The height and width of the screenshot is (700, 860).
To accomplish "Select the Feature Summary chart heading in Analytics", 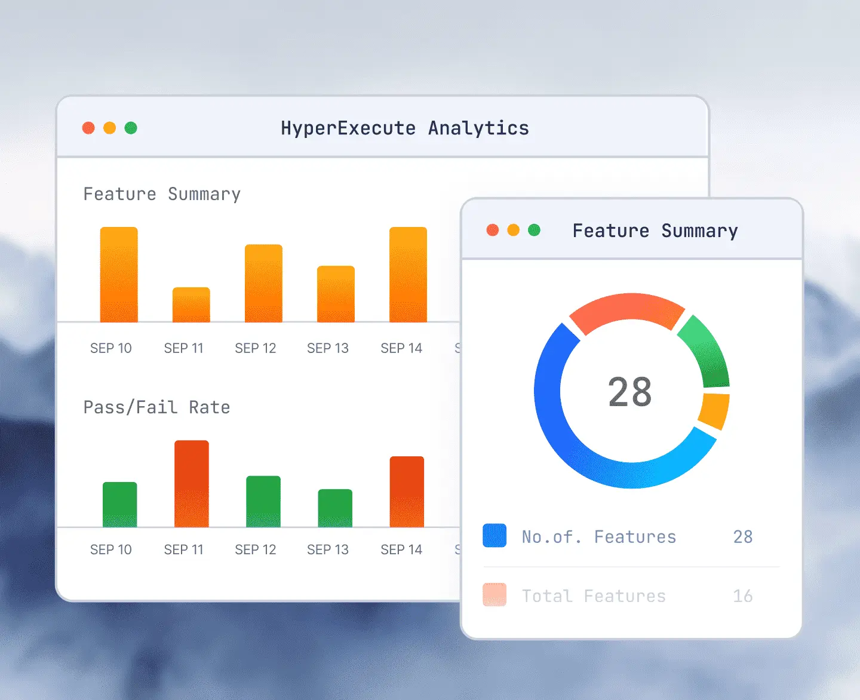I will pos(162,194).
